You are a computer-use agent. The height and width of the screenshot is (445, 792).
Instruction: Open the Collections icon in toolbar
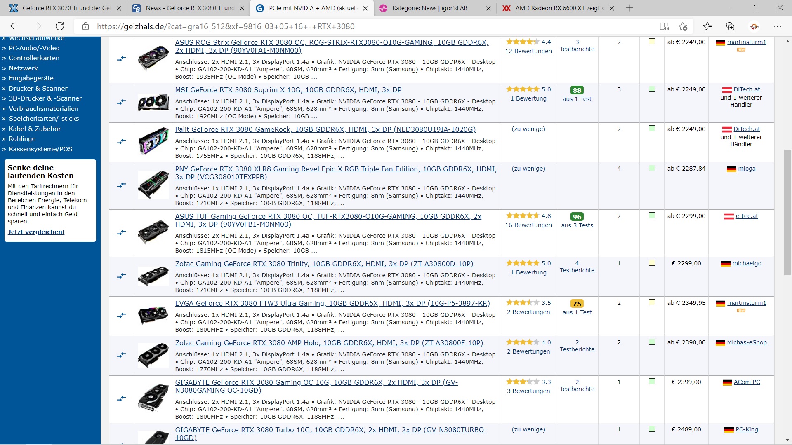tap(730, 26)
